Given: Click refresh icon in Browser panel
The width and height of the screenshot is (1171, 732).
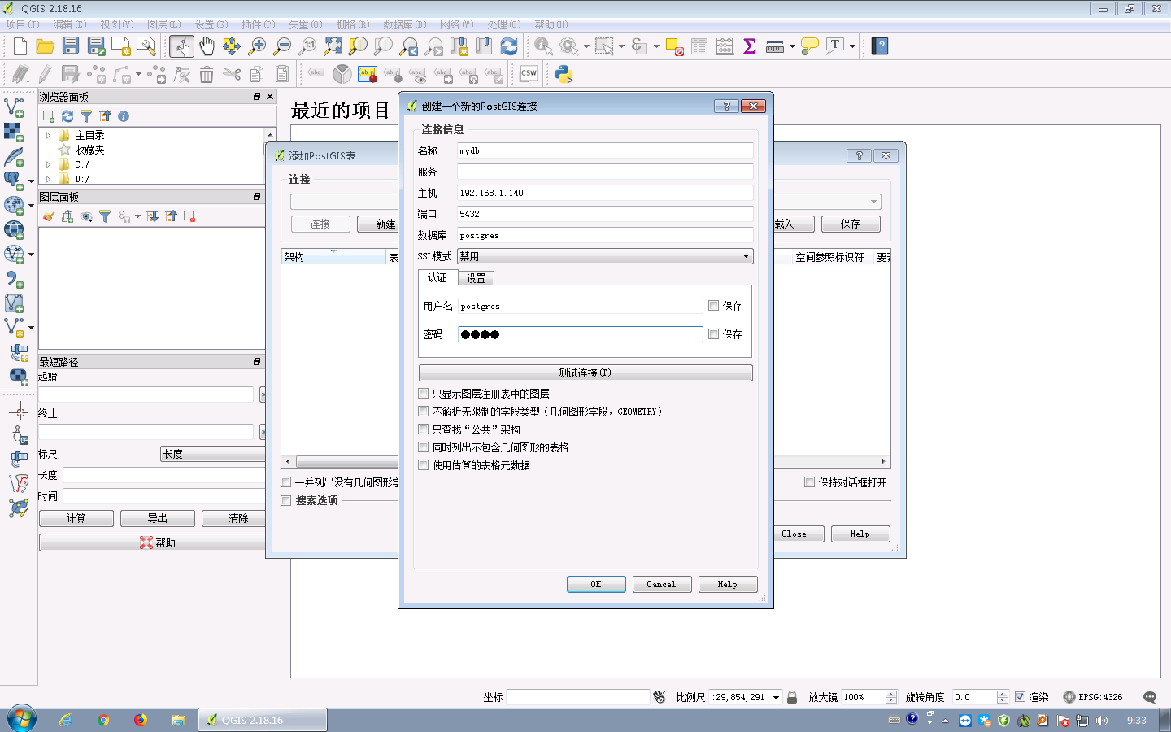Looking at the screenshot, I should (67, 116).
